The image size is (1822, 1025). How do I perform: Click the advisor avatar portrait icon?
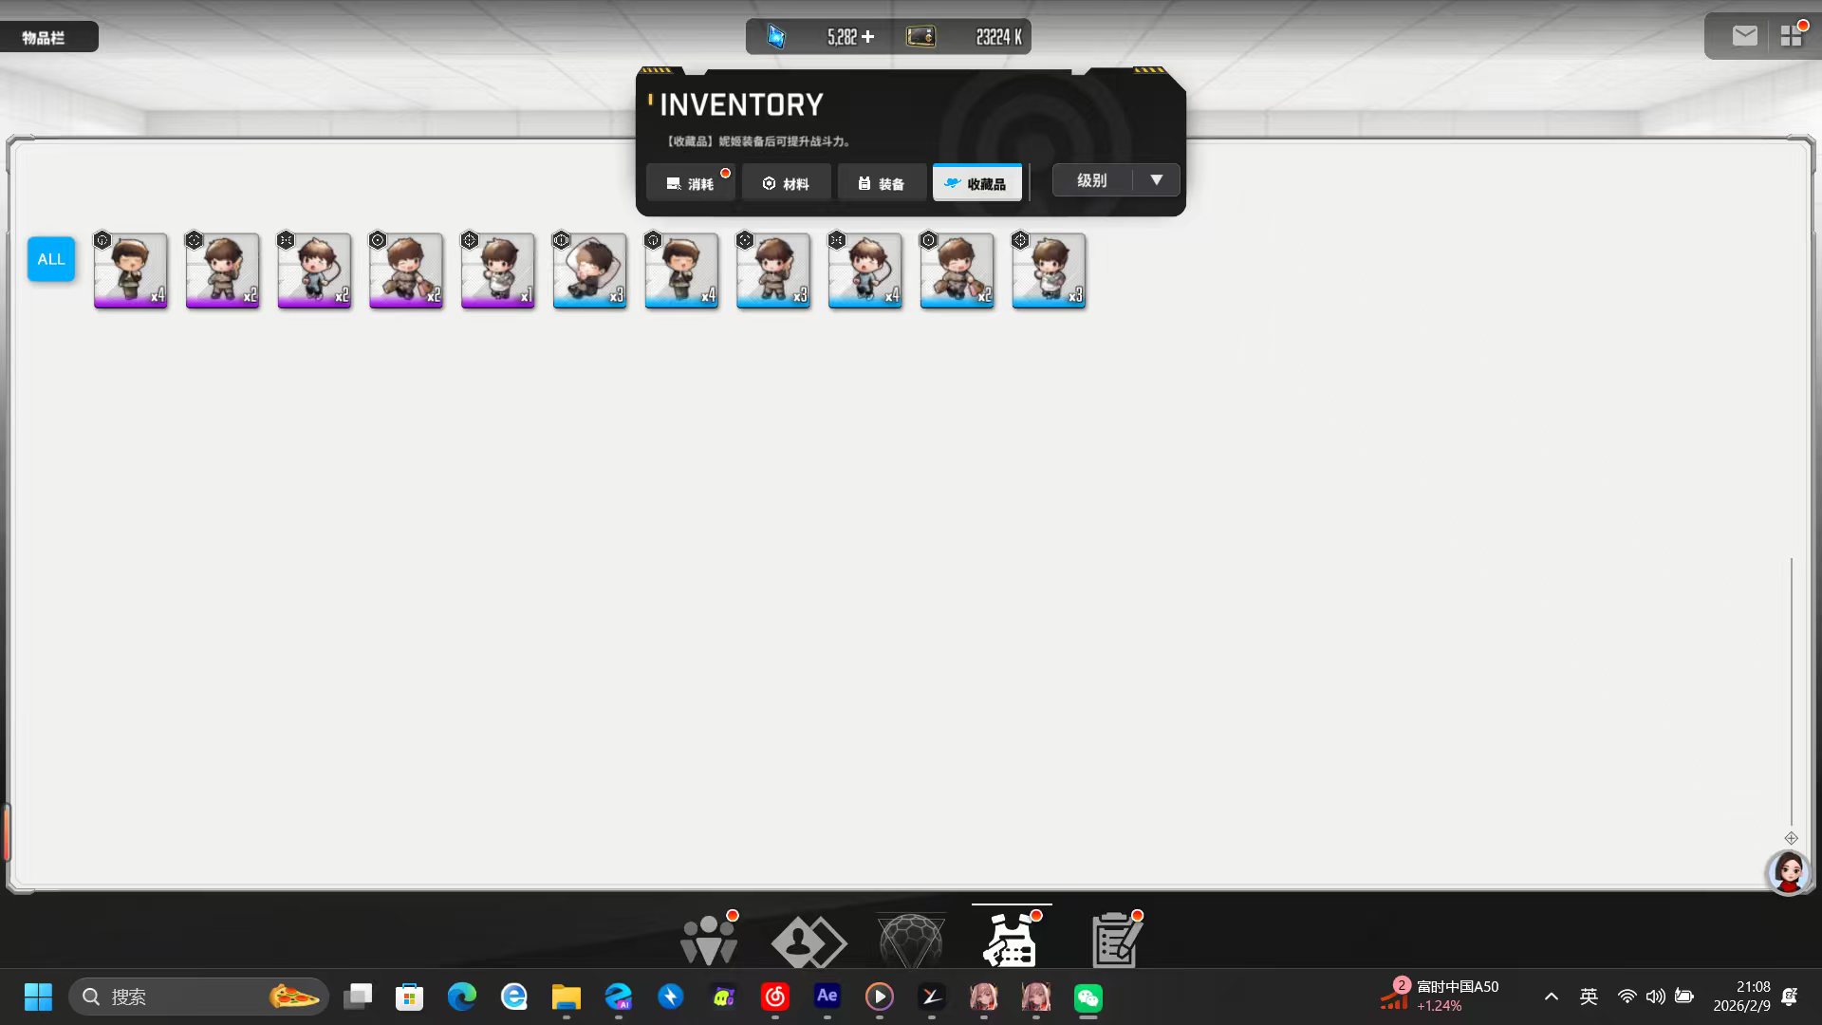point(1788,871)
